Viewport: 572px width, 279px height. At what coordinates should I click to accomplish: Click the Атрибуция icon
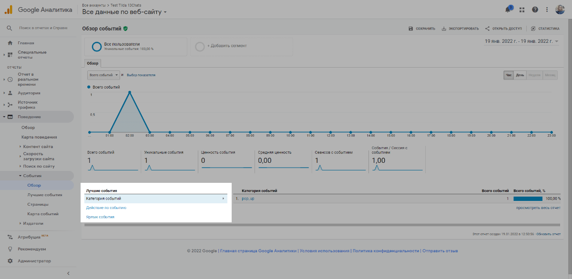click(x=10, y=237)
